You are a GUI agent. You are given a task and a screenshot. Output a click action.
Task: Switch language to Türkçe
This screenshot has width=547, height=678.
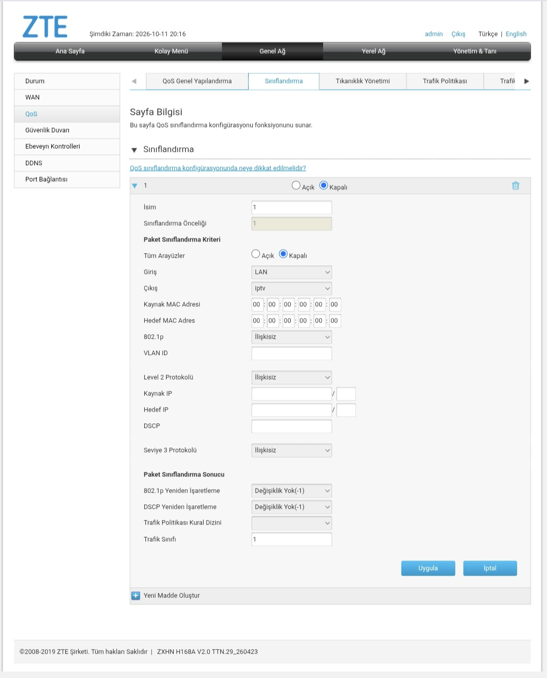click(x=488, y=34)
